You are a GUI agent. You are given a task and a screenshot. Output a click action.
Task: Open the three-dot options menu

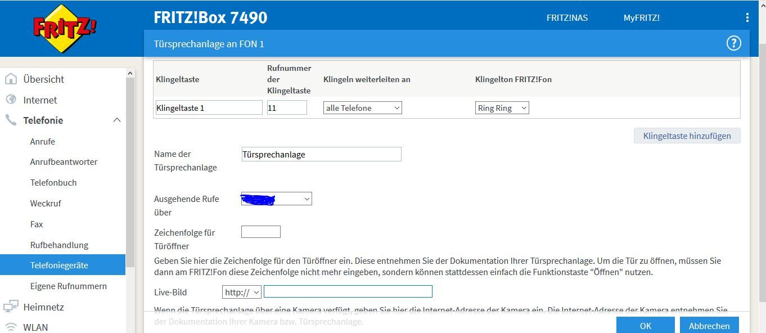pyautogui.click(x=747, y=17)
